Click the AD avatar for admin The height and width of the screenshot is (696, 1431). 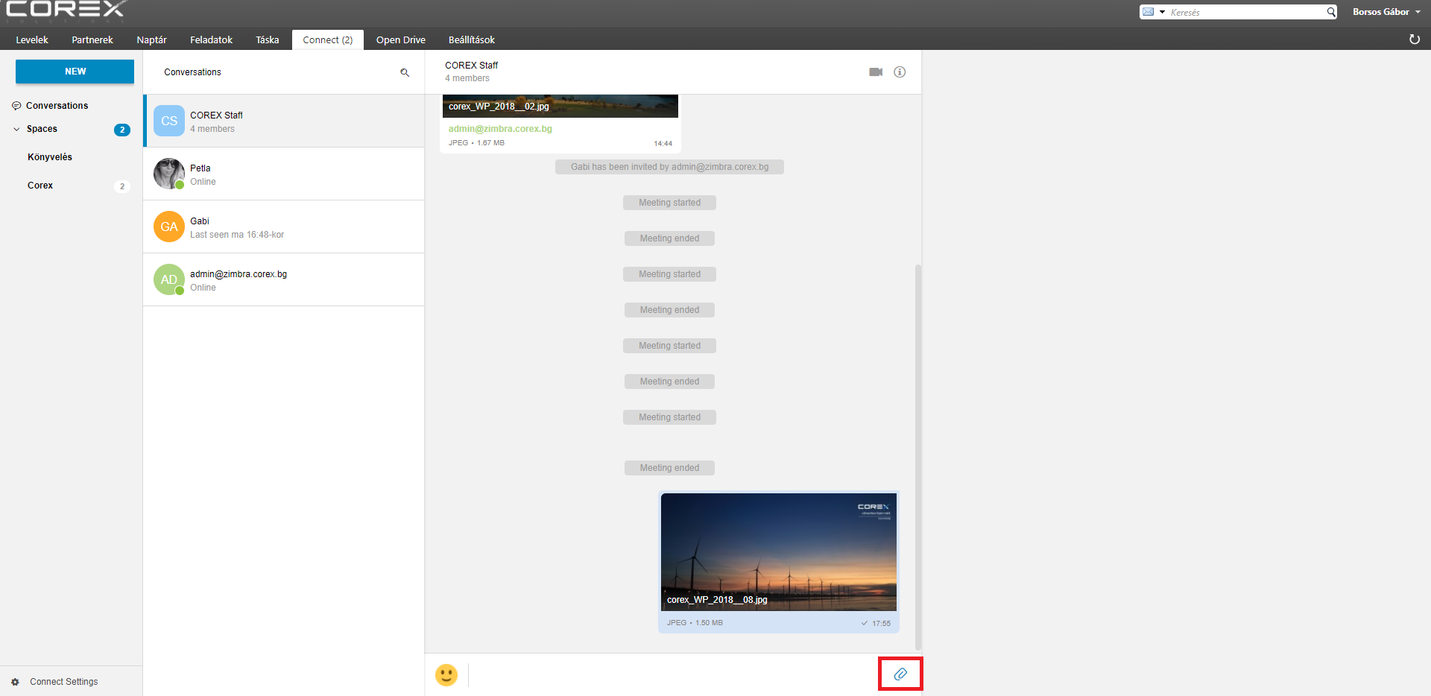169,279
